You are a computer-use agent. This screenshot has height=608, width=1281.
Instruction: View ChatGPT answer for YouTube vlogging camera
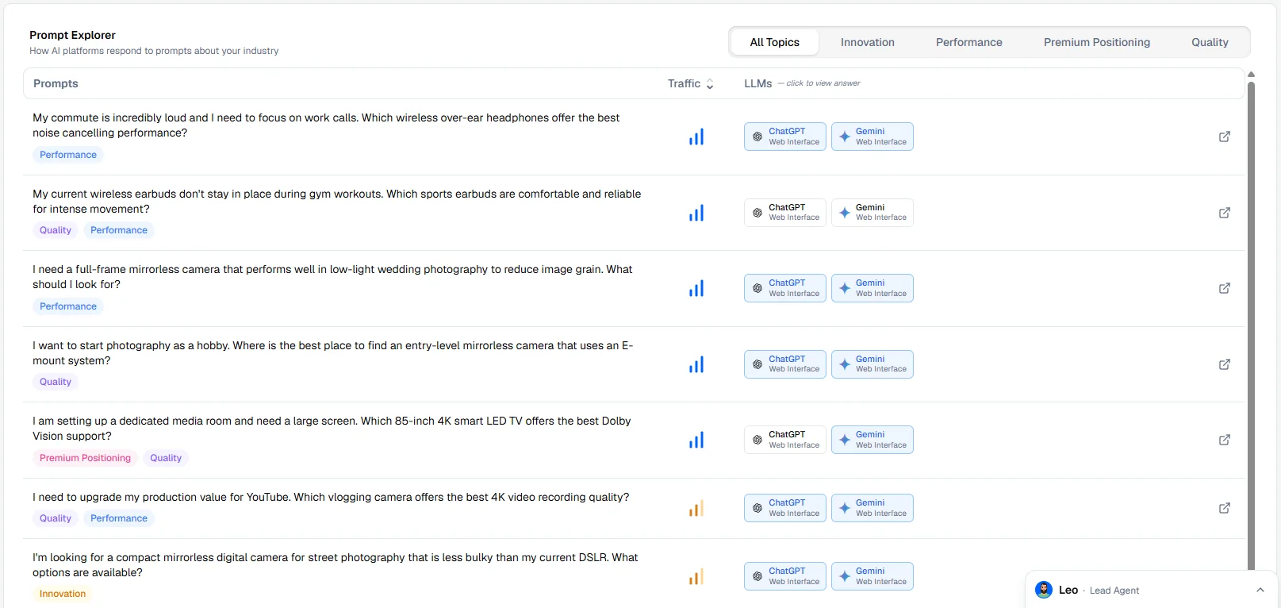(x=785, y=508)
